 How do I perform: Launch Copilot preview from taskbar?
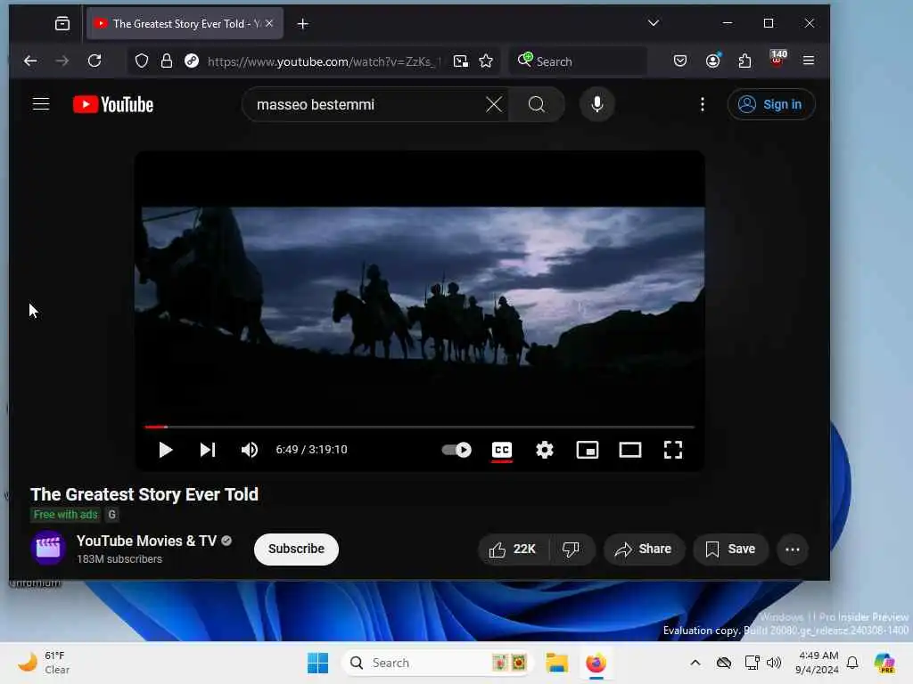coord(884,663)
